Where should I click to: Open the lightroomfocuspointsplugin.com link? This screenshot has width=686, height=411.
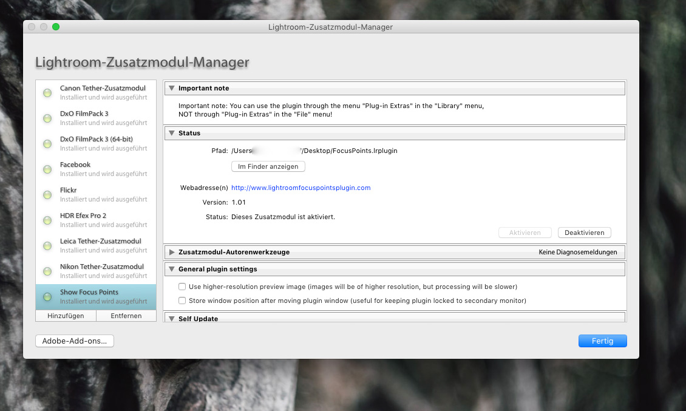click(x=301, y=188)
